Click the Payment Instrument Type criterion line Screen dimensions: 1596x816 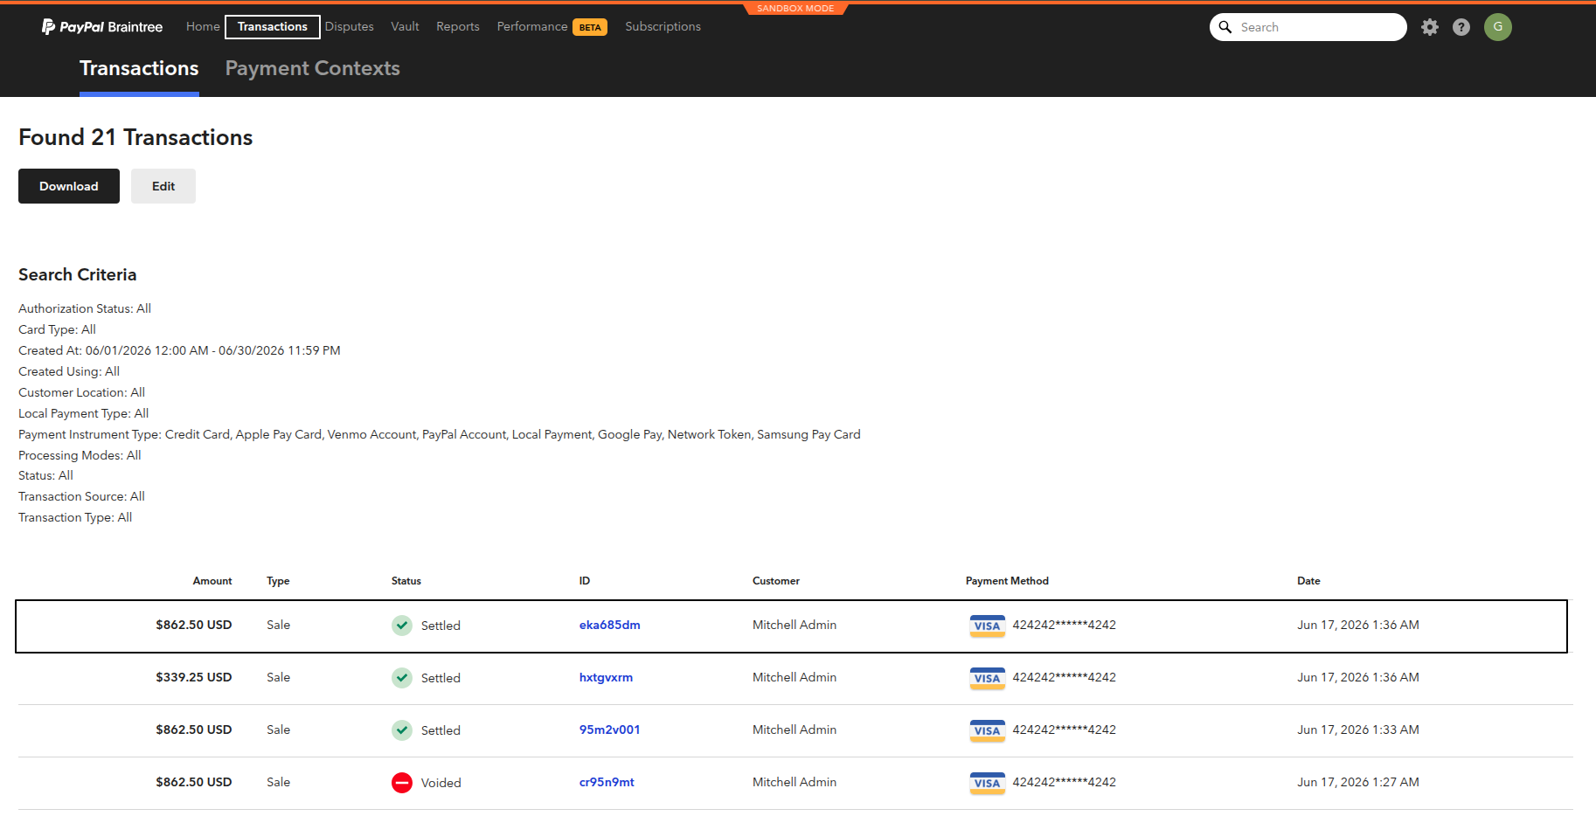[440, 434]
